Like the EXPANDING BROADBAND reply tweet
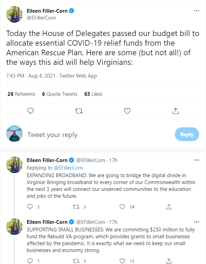 [123, 207]
